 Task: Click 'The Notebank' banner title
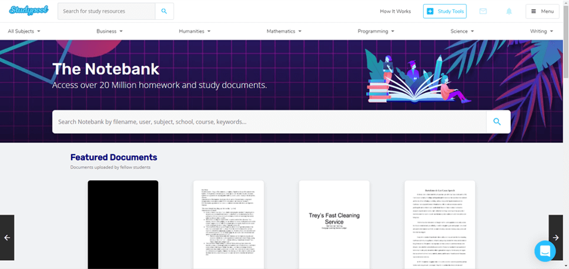tap(106, 69)
